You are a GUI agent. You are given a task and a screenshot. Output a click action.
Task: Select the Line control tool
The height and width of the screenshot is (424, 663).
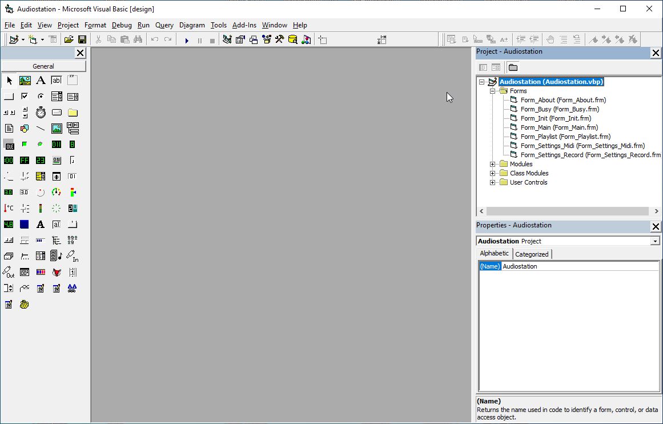41,128
